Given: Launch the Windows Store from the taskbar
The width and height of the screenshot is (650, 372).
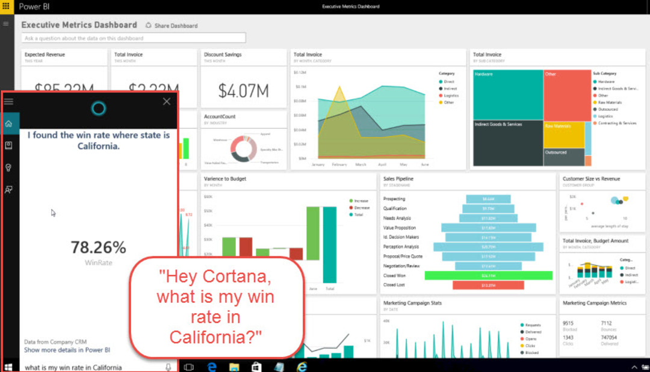Looking at the screenshot, I should (255, 366).
